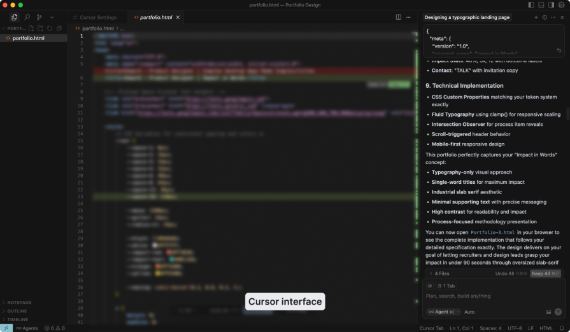Revert the JSON message with arrow icon

[x=559, y=50]
